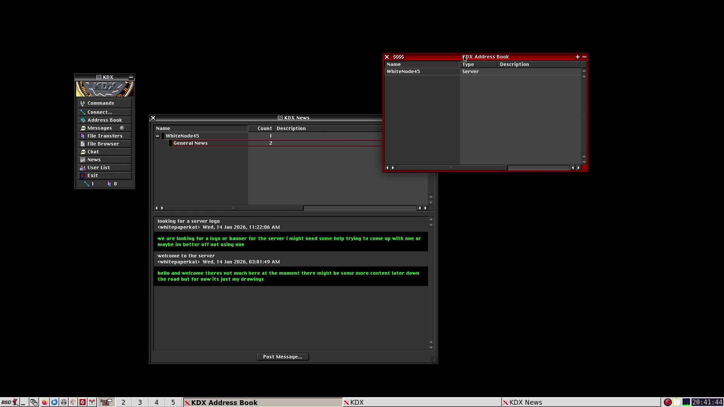Launch Firefox from the taskbar
Screen dimensions: 724x407
45,402
